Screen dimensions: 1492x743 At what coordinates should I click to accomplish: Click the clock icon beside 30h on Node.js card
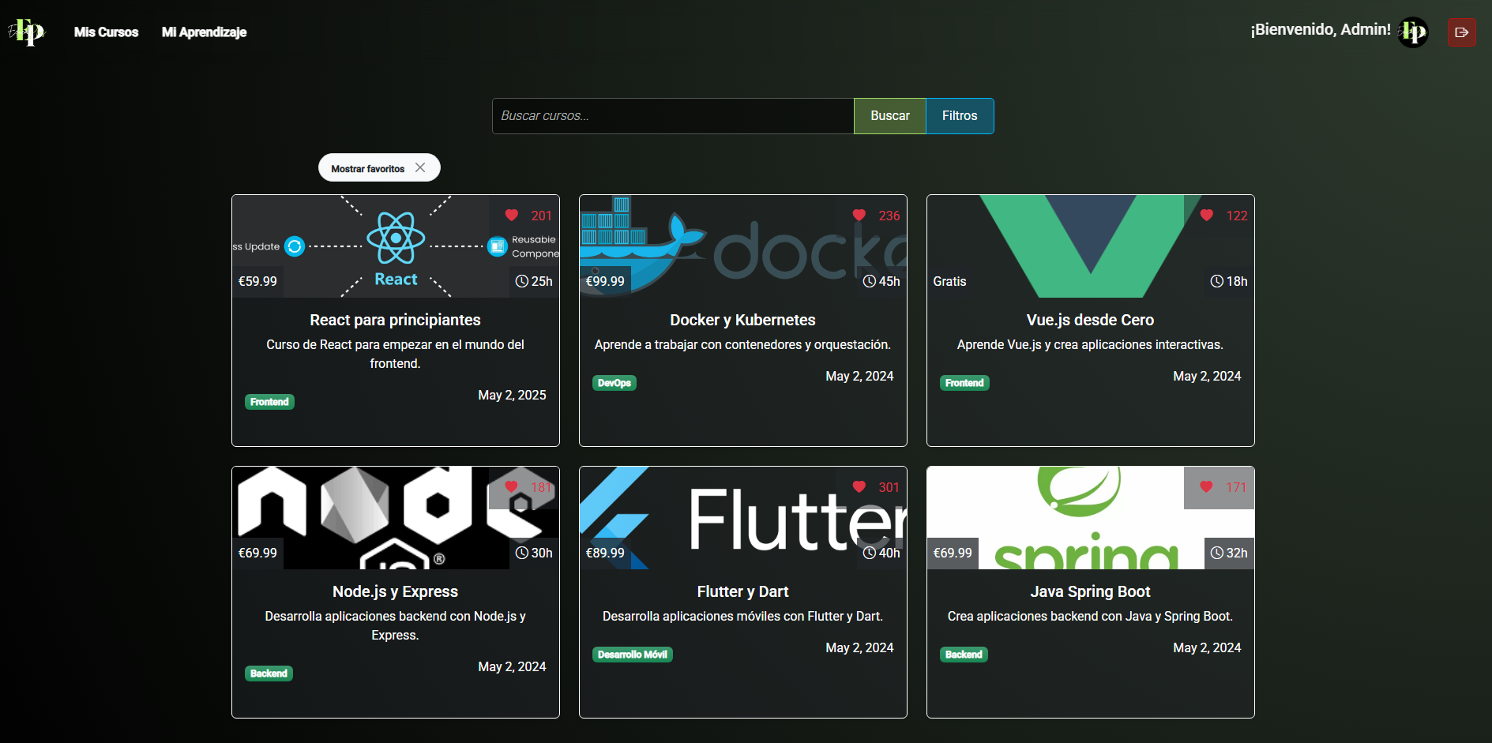click(x=521, y=553)
